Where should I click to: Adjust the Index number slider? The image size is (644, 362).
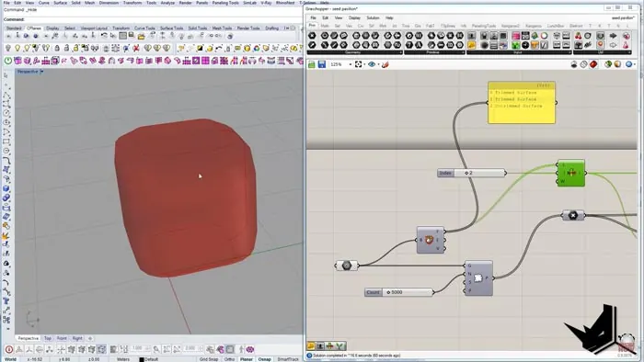[x=471, y=173]
